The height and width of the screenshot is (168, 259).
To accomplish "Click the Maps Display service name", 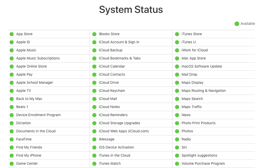I will click(192, 82).
